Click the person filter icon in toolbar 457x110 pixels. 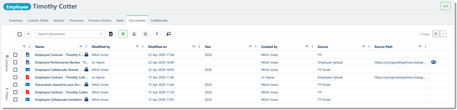134,34
